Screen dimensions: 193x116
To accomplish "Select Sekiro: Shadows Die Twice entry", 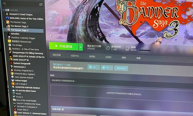I will (28, 104).
